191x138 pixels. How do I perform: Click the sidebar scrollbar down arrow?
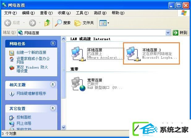coord(63,127)
